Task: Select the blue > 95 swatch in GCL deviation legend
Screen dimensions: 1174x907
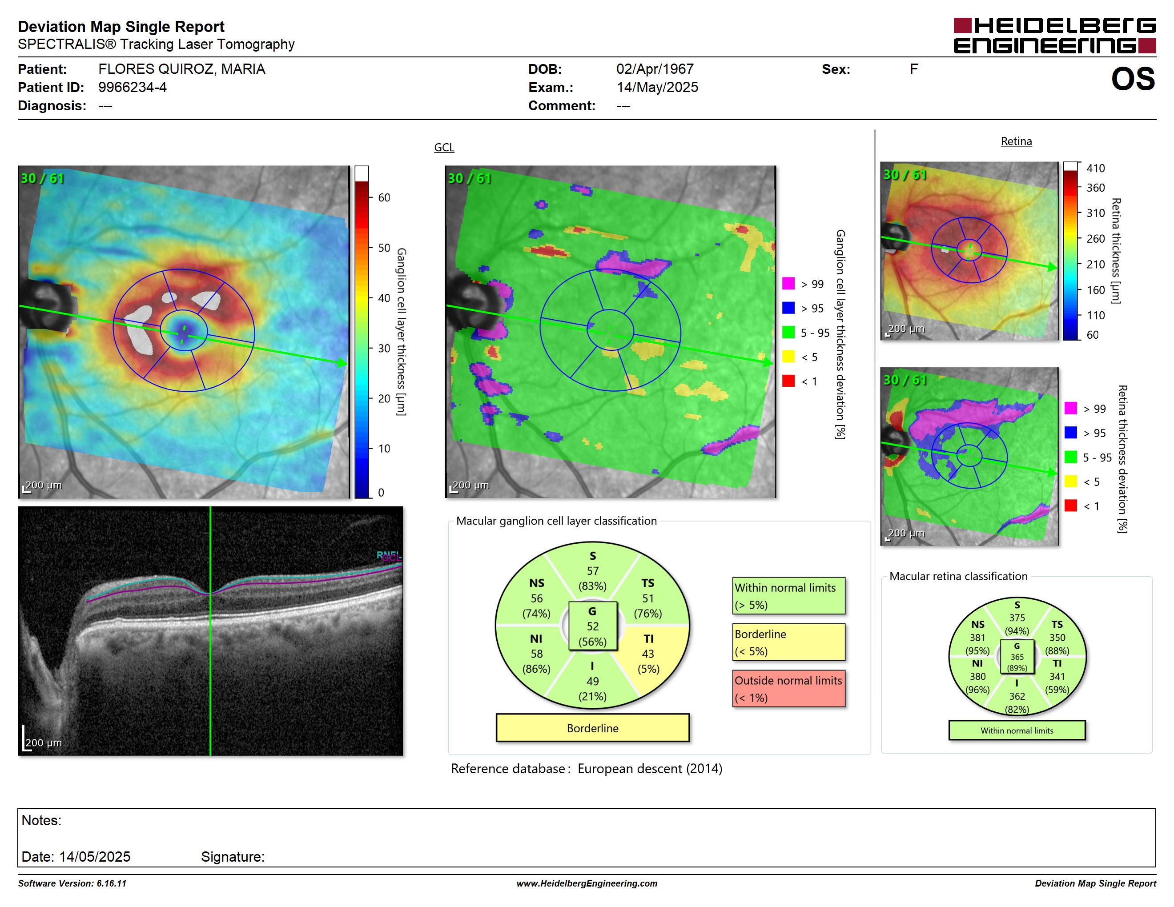Action: pyautogui.click(x=788, y=308)
